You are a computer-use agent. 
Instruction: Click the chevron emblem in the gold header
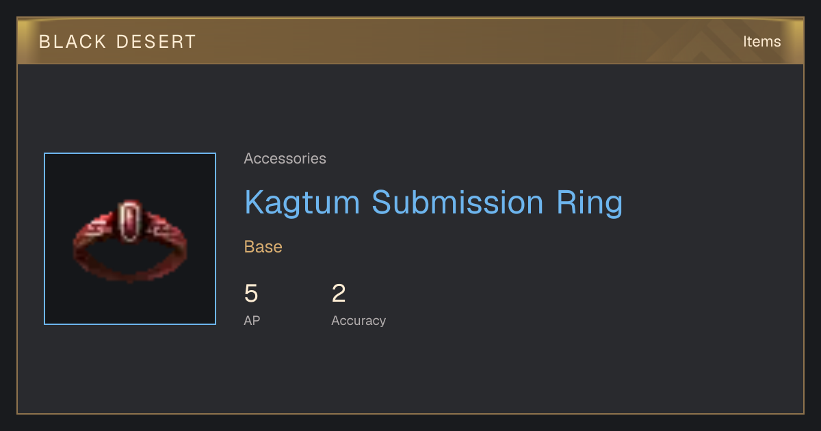[712, 41]
